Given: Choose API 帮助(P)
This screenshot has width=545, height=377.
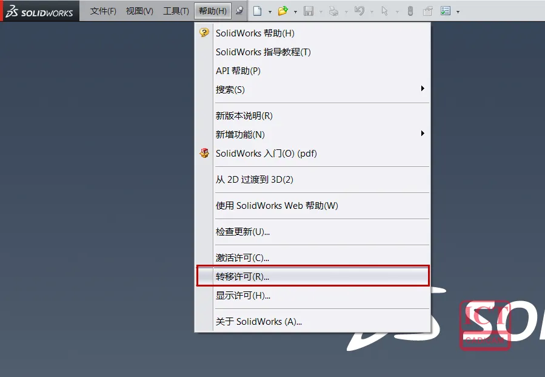Looking at the screenshot, I should tap(313, 70).
